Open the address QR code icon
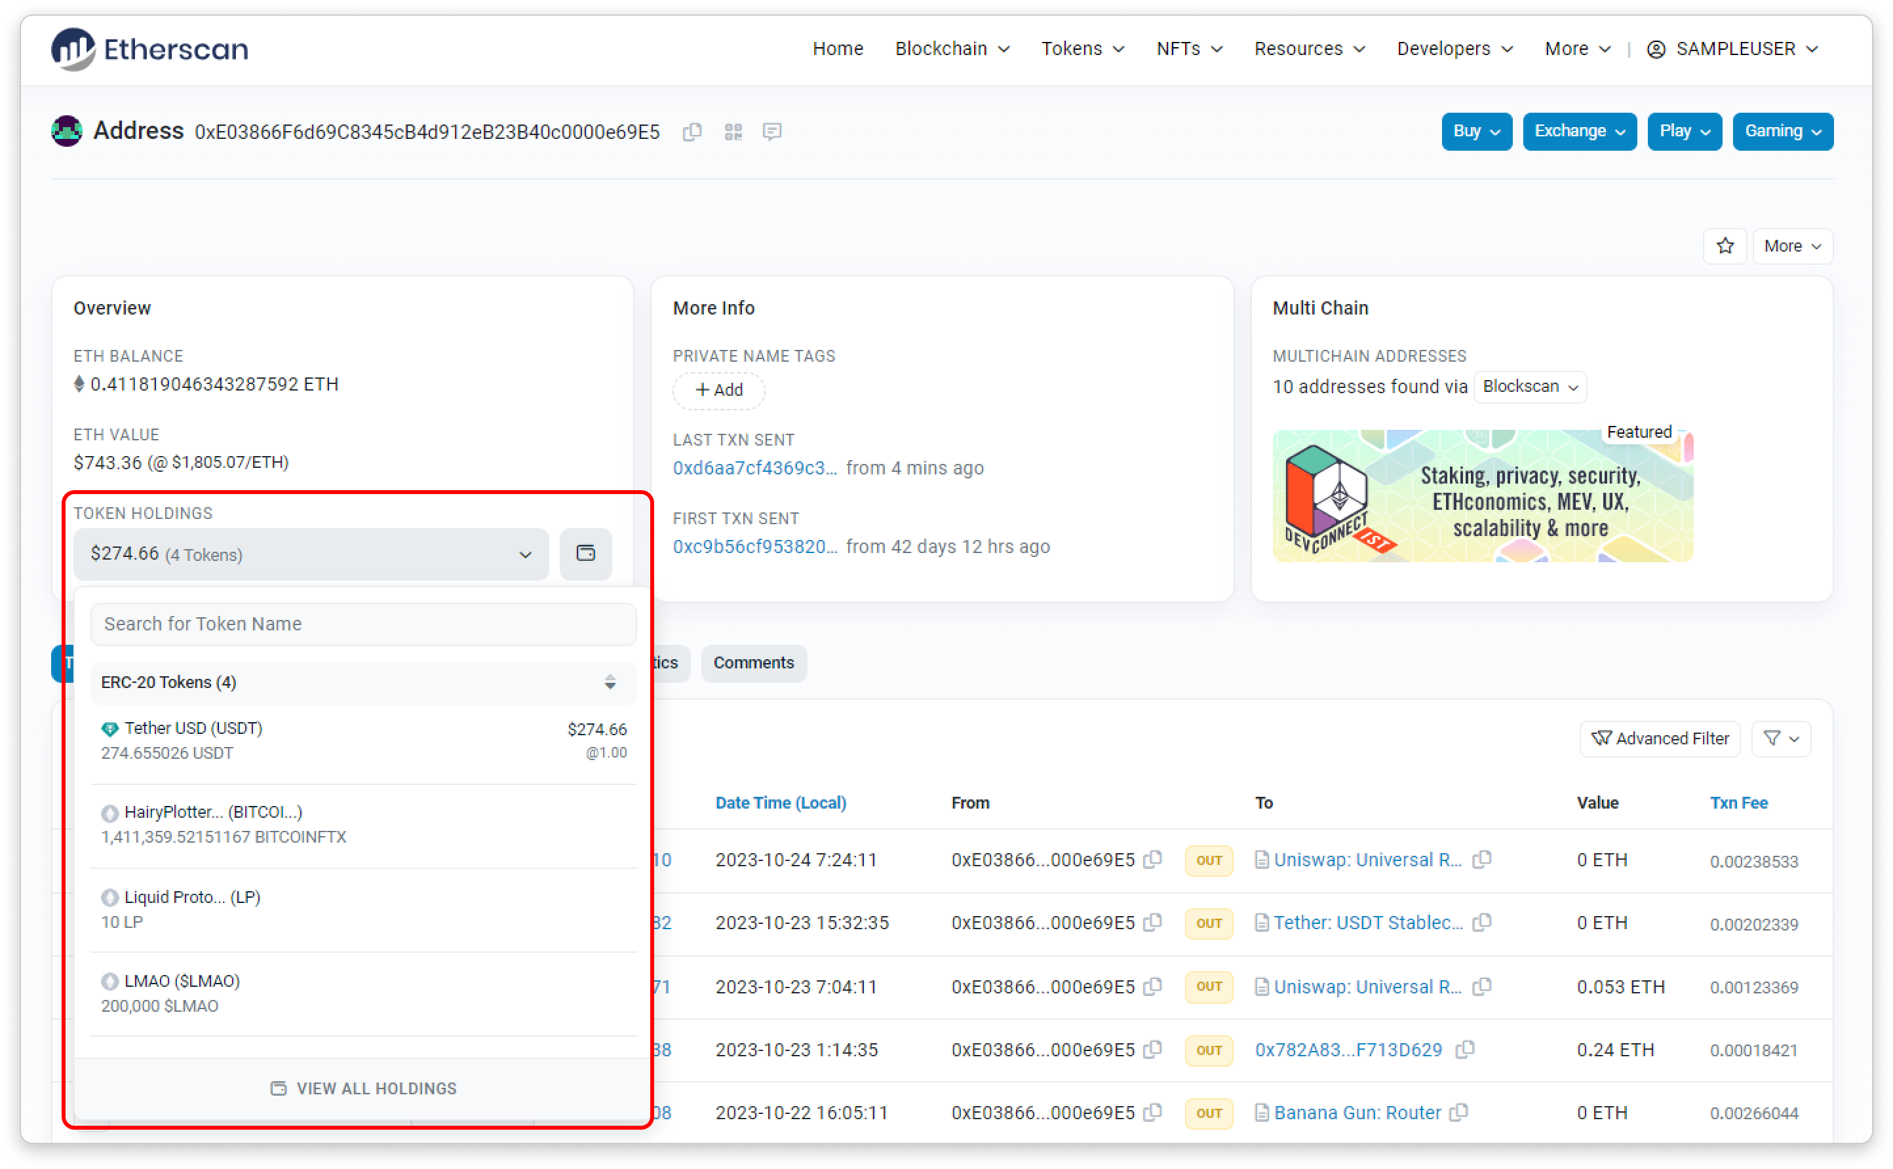 coord(733,132)
